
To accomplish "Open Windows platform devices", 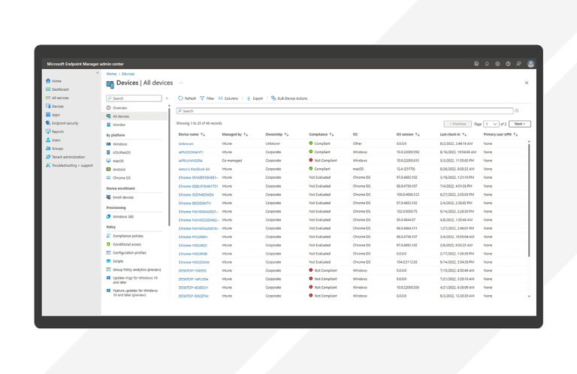I will 116,144.
